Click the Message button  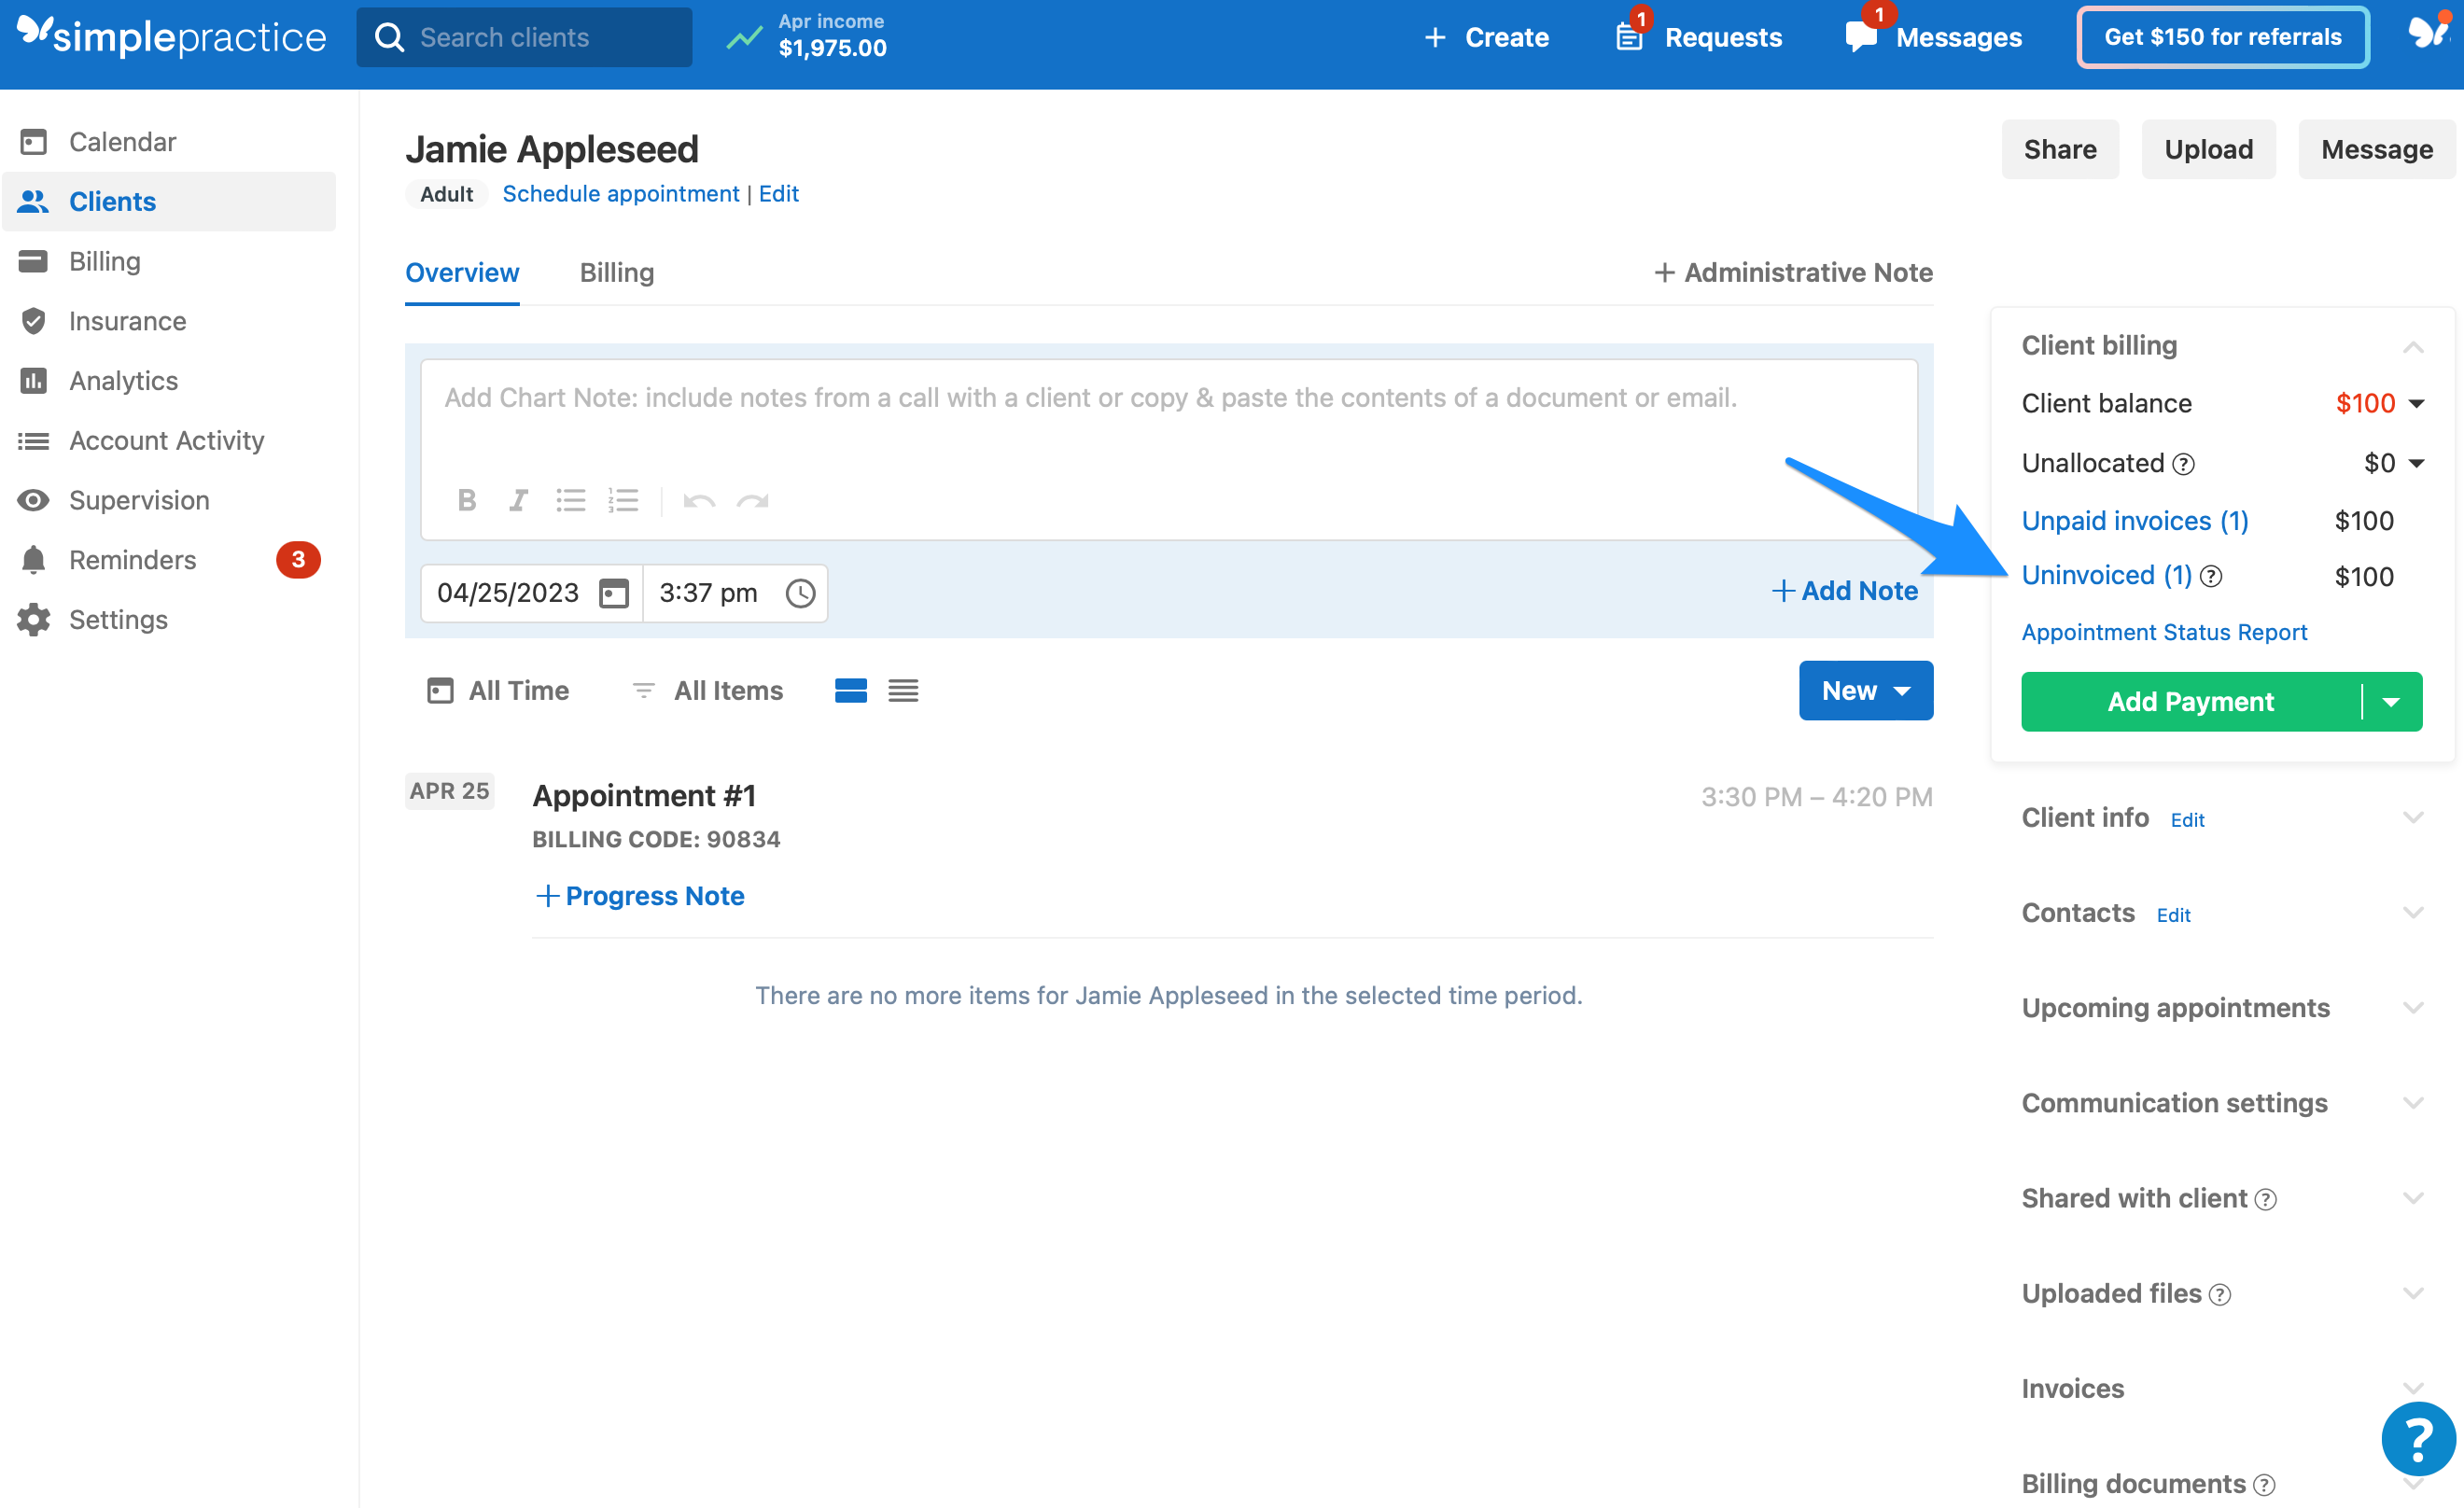[x=2376, y=149]
